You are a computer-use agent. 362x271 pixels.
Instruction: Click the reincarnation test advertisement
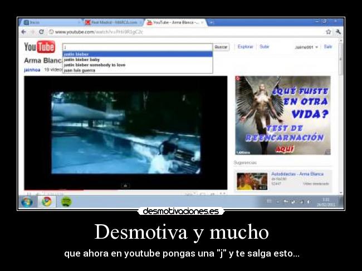pos(283,115)
